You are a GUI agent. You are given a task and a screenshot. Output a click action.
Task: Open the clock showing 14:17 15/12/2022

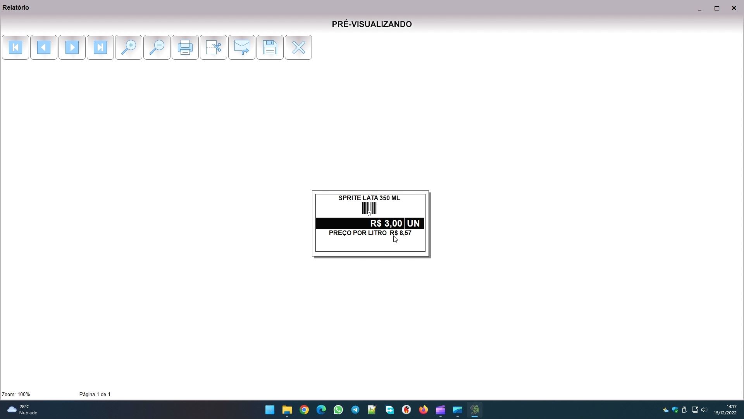pos(725,410)
